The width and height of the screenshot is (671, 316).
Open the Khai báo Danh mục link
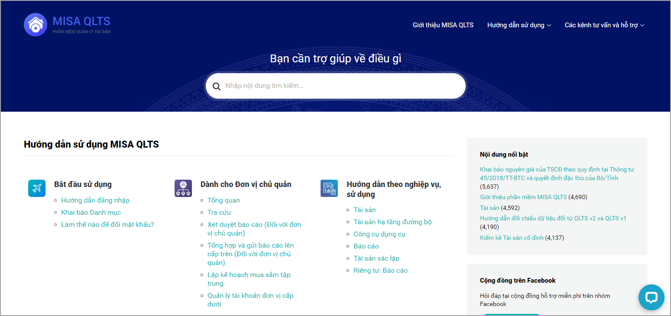pos(91,213)
